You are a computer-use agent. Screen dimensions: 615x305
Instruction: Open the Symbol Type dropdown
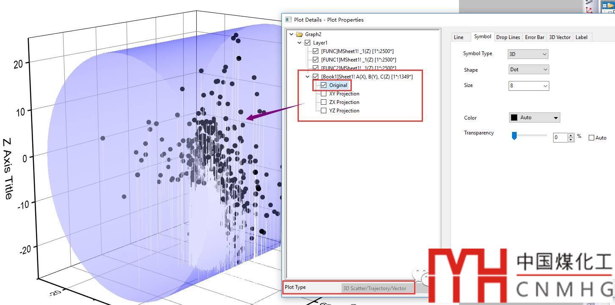click(528, 54)
